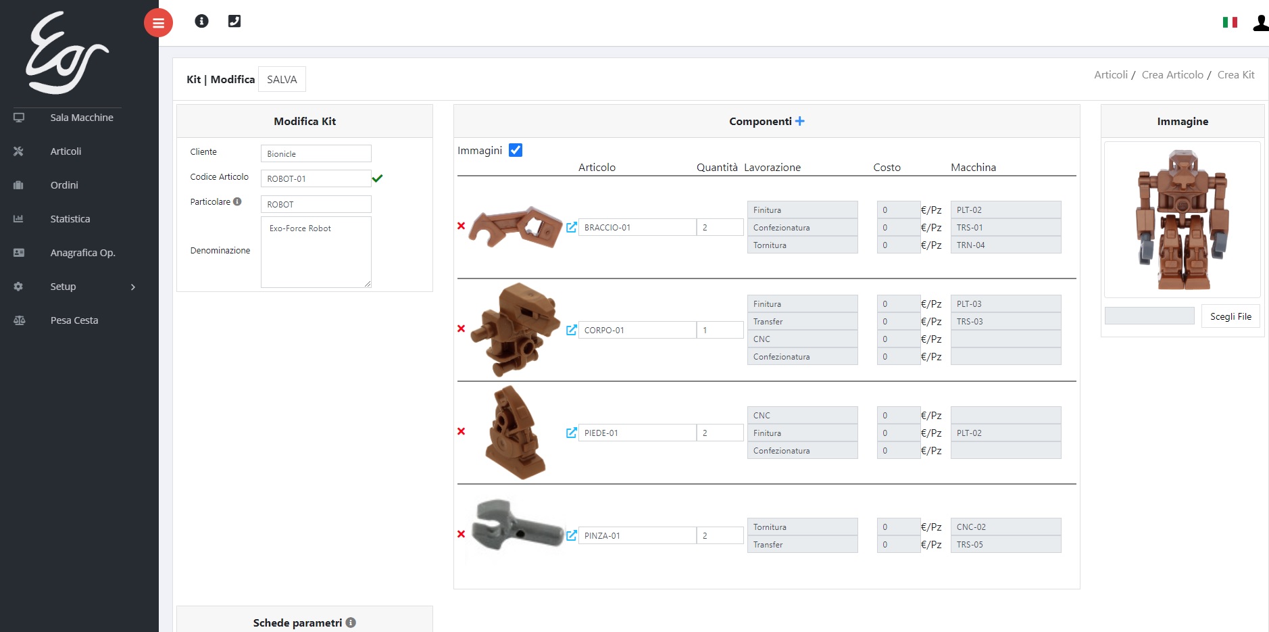Image resolution: width=1269 pixels, height=632 pixels.
Task: Follow the Articoli breadcrumb link
Action: [x=1111, y=75]
